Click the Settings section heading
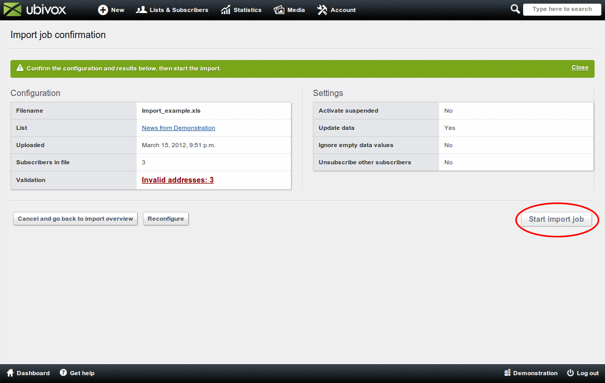Screen dimensions: 605x383 (328, 93)
